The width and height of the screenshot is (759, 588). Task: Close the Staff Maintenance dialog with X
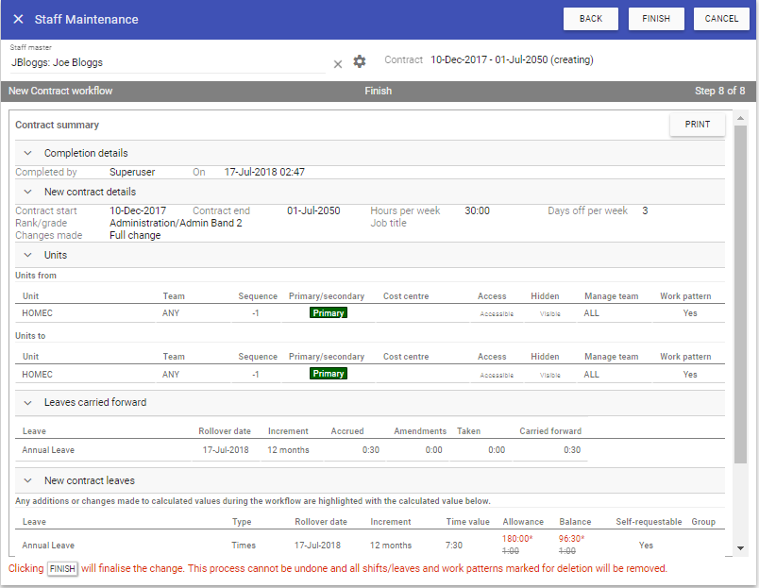click(x=18, y=19)
